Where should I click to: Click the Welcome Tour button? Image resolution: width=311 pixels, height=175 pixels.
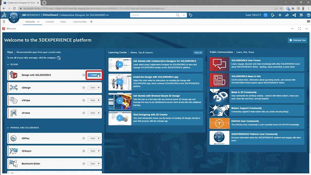297,40
